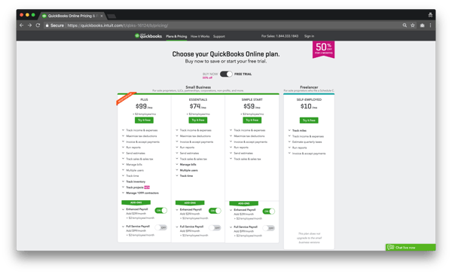Click the ADD-ONS label in the Essentials plan
452x274 pixels.
click(x=190, y=202)
